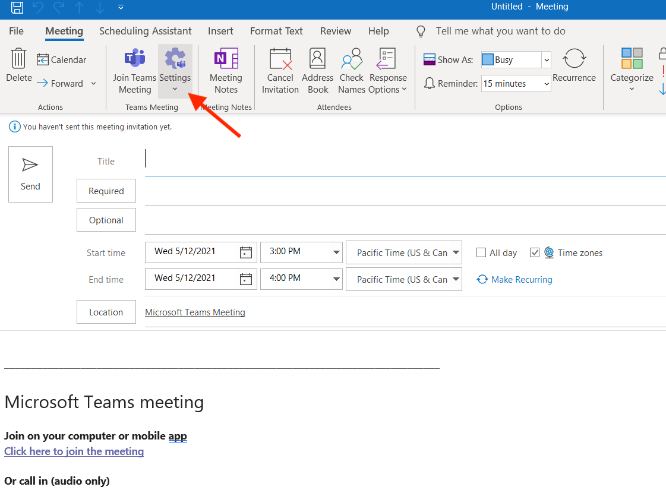Click the Recurrence button in ribbon

click(x=574, y=65)
